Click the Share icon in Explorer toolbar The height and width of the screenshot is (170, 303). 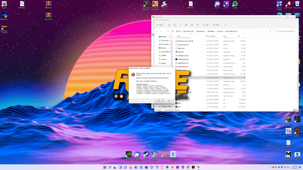pyautogui.click(x=192, y=25)
